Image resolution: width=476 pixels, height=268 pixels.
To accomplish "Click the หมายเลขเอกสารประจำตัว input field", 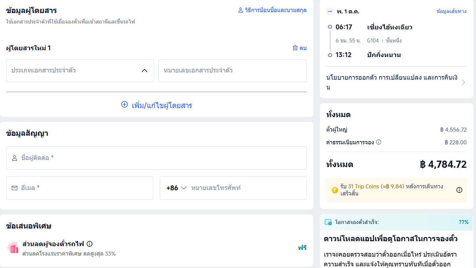I will 232,71.
